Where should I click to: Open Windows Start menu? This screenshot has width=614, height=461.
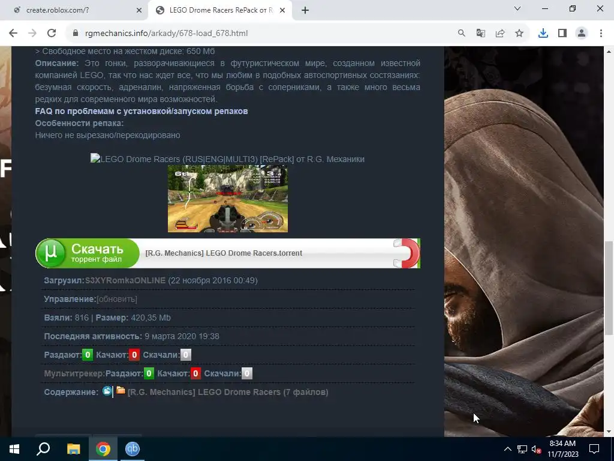(x=14, y=449)
